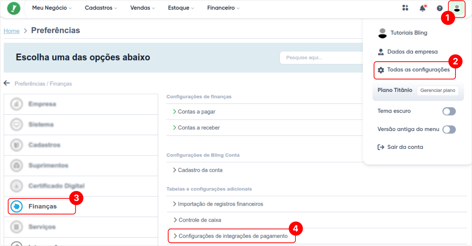Click the Home breadcrumb link

coord(11,31)
